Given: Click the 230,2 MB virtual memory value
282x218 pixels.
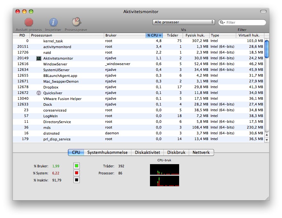Looking at the screenshot, I should coord(255,127).
